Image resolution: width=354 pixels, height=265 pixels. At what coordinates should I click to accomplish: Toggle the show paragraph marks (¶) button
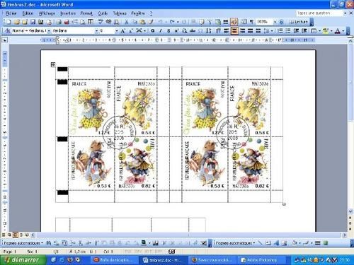252,22
